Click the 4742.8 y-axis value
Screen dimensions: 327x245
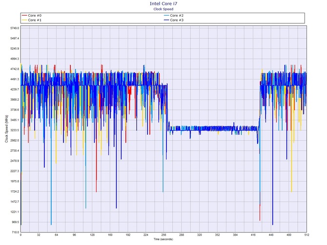coord(15,69)
